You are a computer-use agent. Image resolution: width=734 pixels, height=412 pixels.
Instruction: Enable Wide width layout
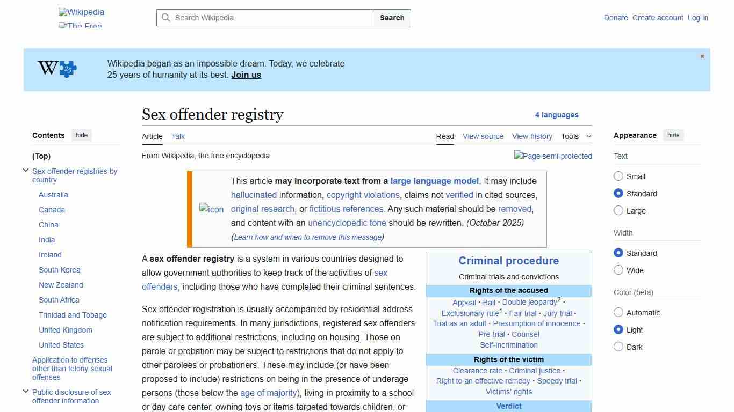point(618,270)
